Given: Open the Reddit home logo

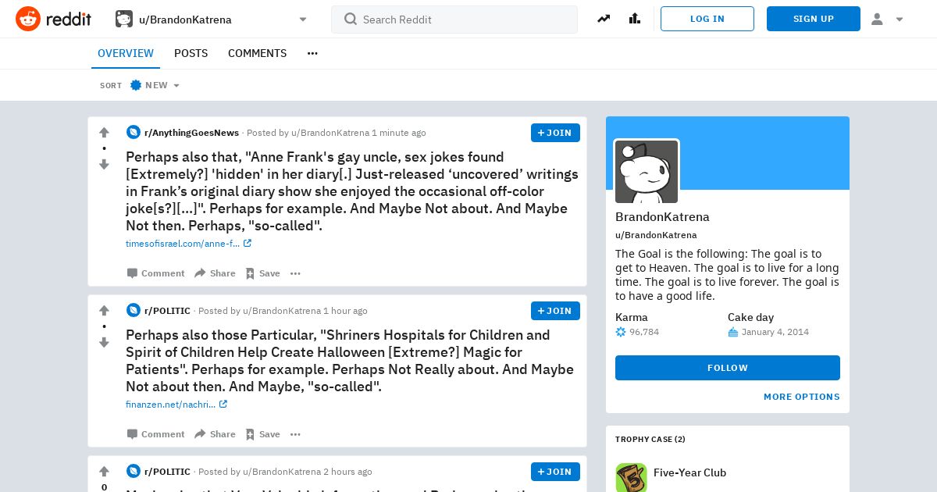Looking at the screenshot, I should point(53,19).
